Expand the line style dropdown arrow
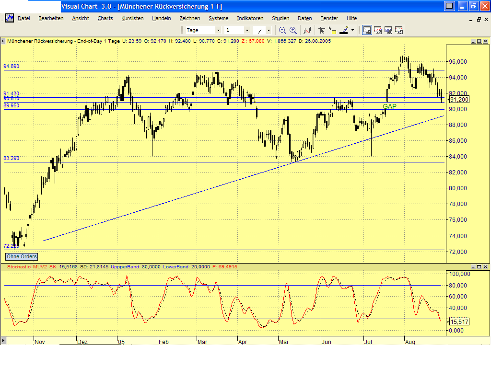 269,30
